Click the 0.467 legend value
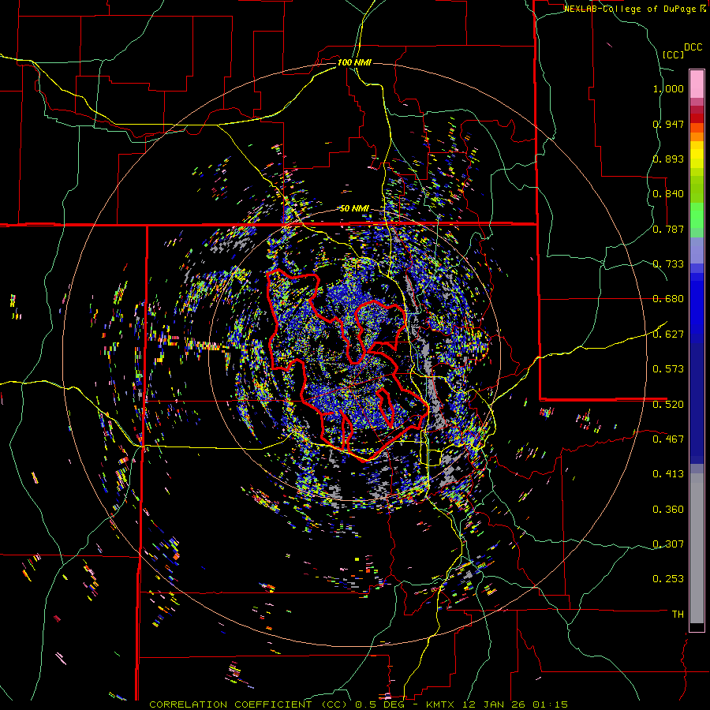The image size is (710, 710). click(x=668, y=439)
